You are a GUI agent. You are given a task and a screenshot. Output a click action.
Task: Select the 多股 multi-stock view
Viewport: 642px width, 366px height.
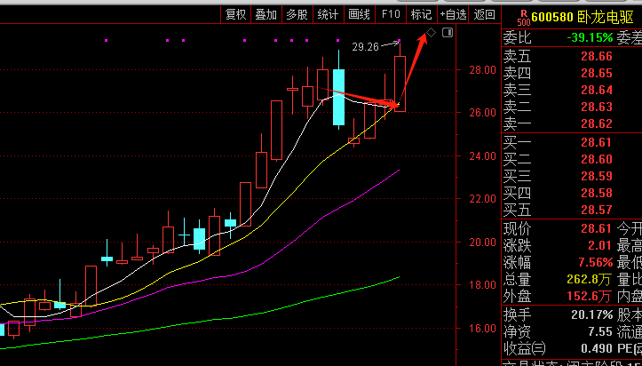click(297, 15)
